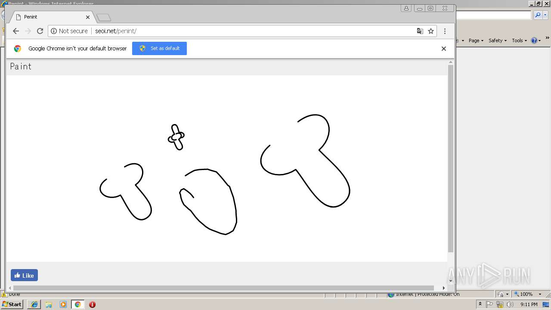Image resolution: width=551 pixels, height=310 pixels.
Task: Open the Action Center flag icon
Action: pyautogui.click(x=489, y=304)
